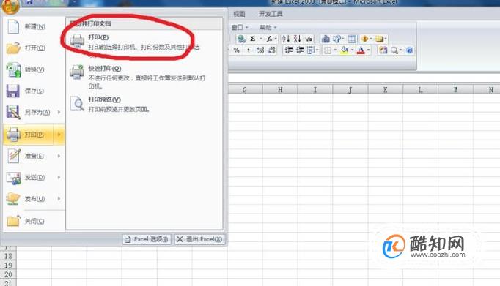500x286 pixels.
Task: Click the blue help question mark icon
Action: point(410,50)
